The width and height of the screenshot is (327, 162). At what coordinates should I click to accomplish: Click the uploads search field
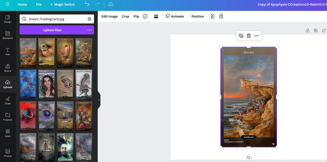[x=57, y=19]
